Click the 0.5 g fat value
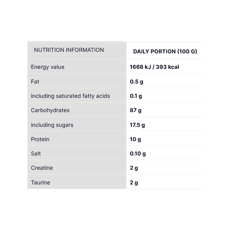This screenshot has height=232, width=232. point(136,82)
